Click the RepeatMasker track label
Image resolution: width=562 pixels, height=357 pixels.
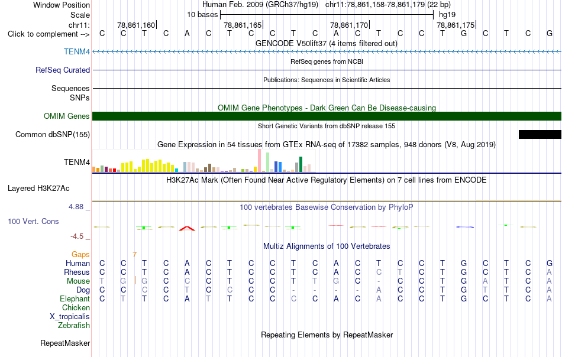click(65, 343)
